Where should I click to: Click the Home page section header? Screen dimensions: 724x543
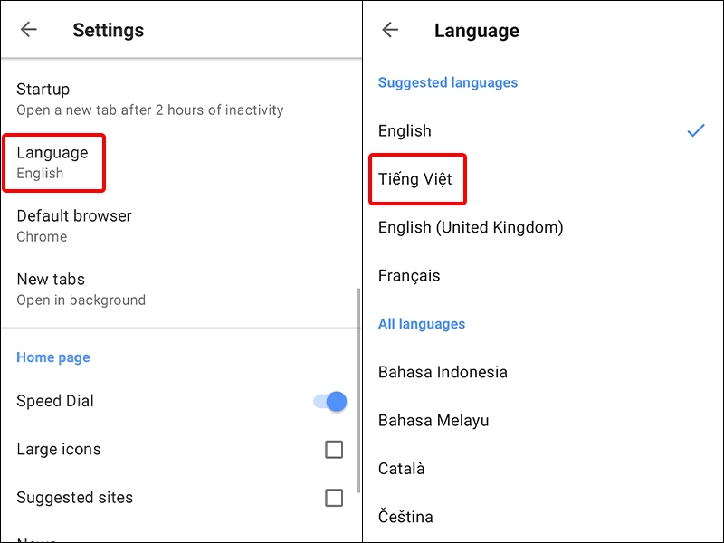point(52,357)
